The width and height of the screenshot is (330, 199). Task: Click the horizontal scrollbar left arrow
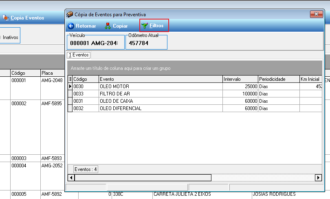click(x=71, y=177)
